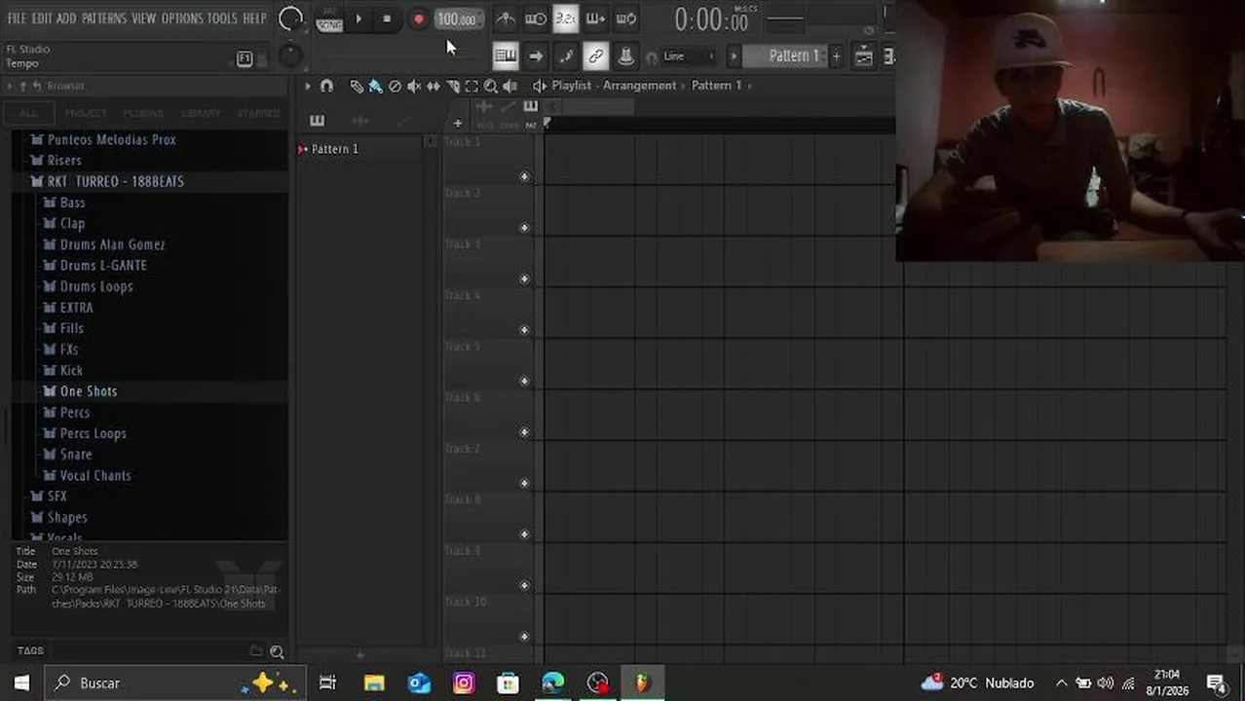Add new pattern with plus button

pyautogui.click(x=836, y=55)
